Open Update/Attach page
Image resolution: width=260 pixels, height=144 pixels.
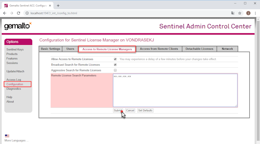pos(15,71)
